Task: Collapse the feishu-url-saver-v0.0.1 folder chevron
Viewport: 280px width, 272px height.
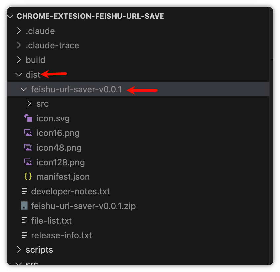Action: 24,89
